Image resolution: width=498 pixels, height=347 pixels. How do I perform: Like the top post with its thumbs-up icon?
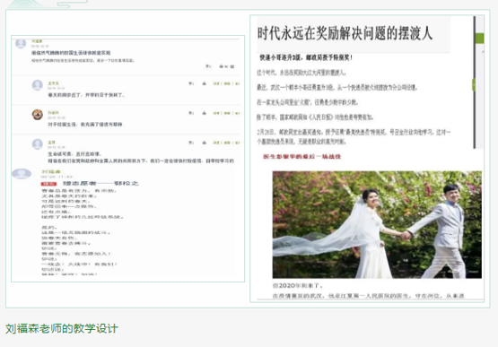pyautogui.click(x=221, y=66)
